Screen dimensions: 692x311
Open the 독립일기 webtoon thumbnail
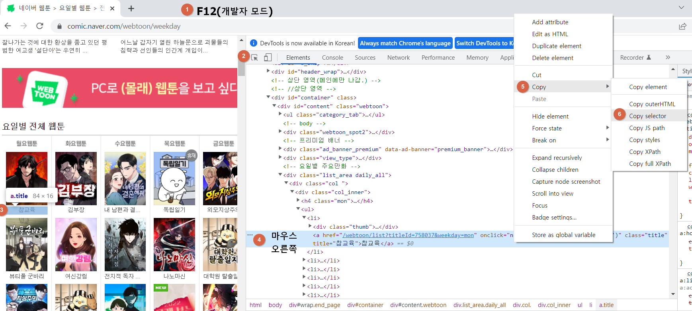coord(174,179)
